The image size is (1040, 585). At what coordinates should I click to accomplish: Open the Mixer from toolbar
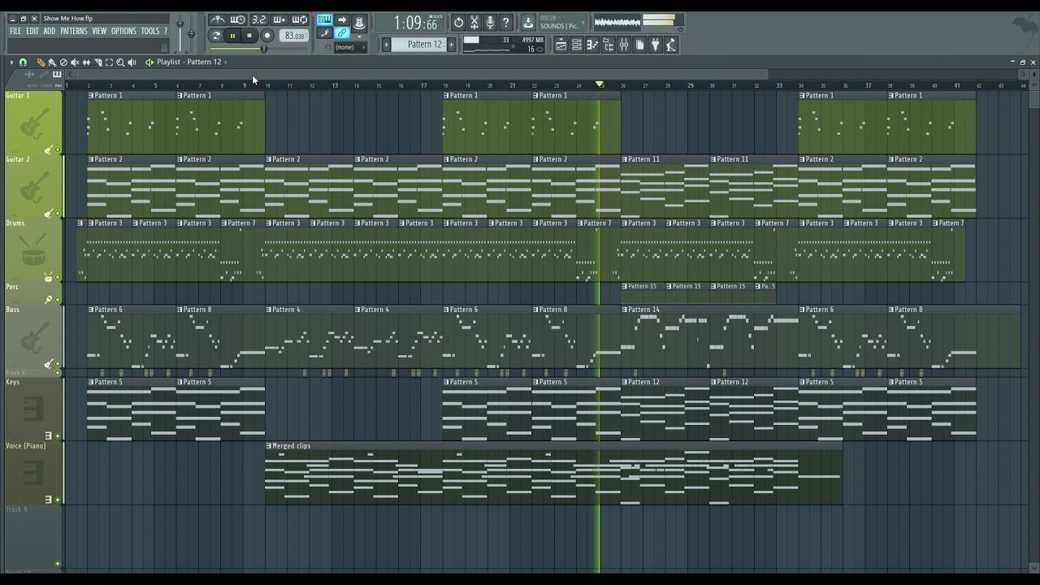coord(625,45)
